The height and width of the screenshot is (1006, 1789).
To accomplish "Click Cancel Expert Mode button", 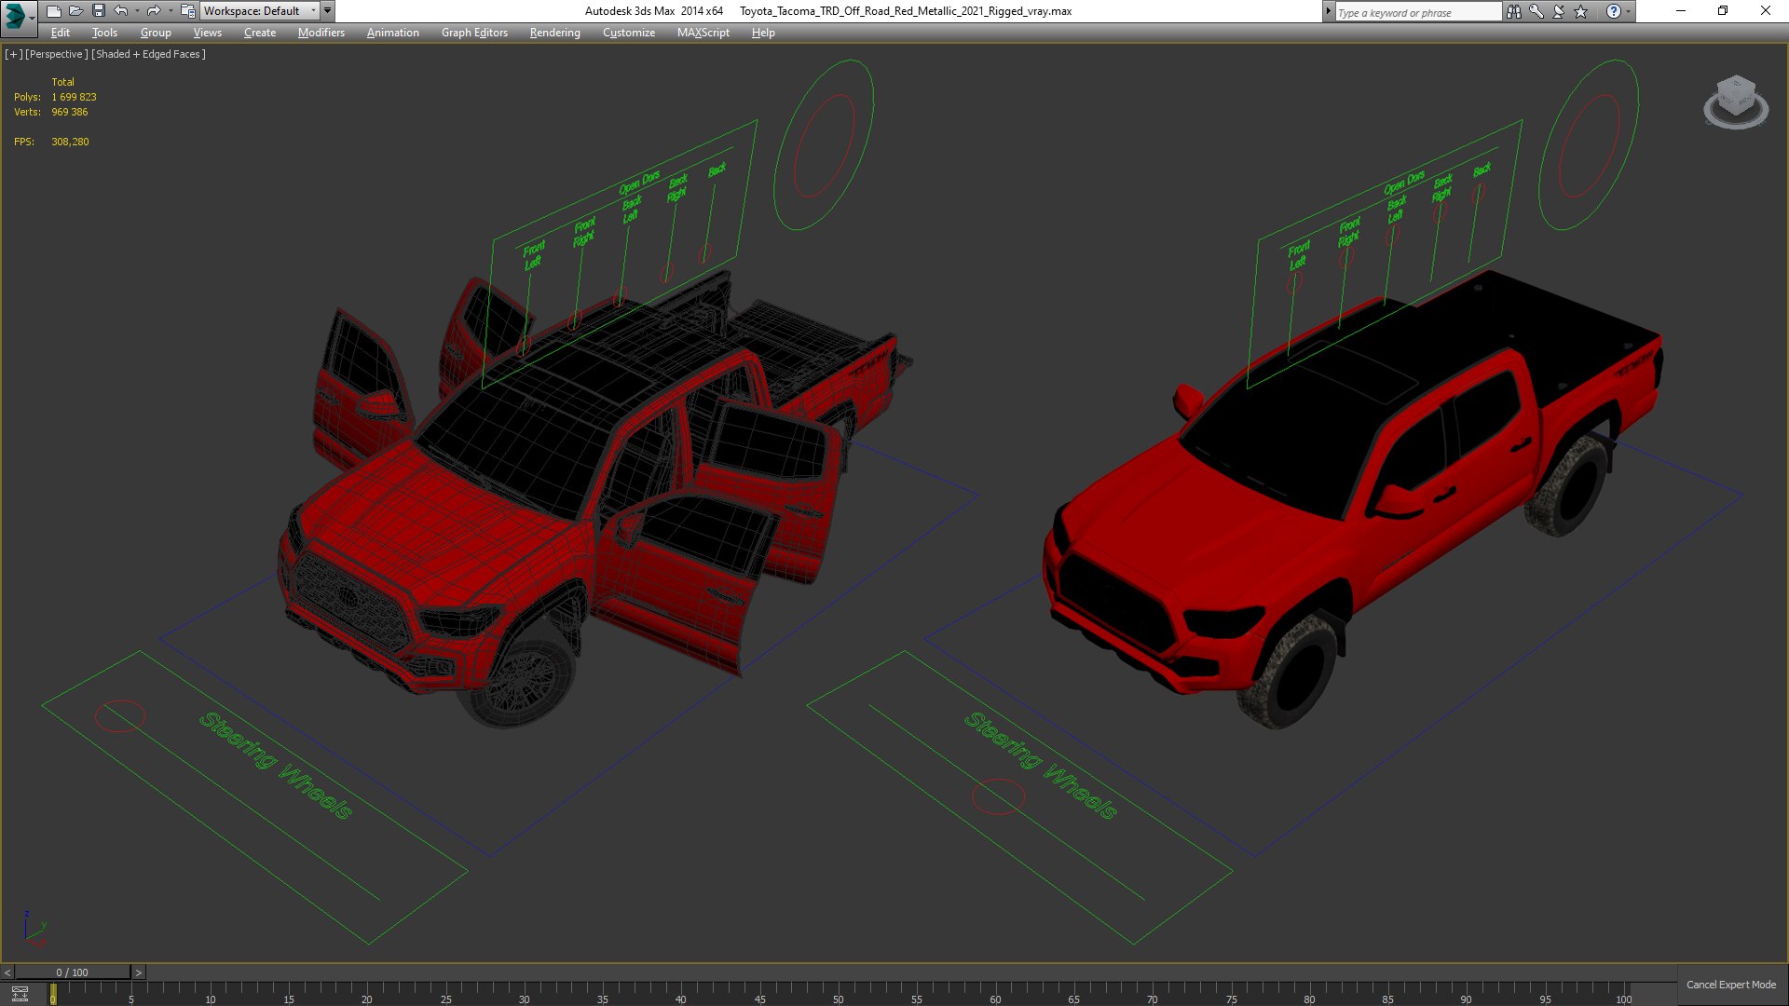I will (x=1730, y=985).
